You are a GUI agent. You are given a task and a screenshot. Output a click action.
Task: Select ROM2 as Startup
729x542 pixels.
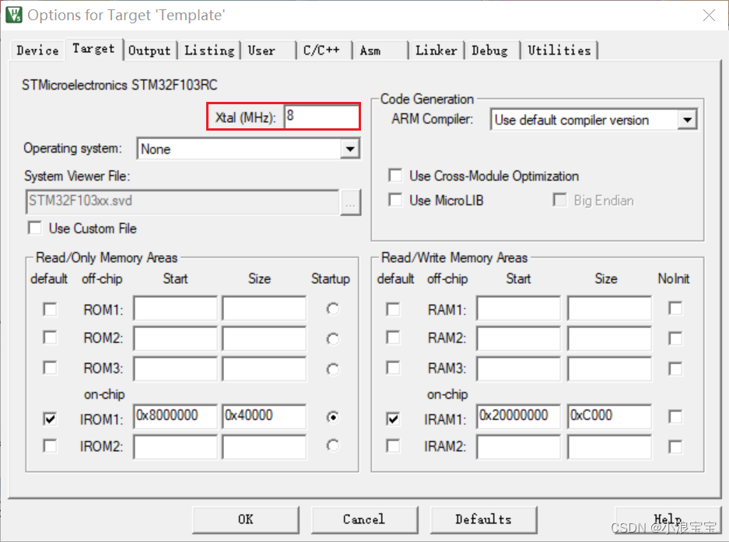(332, 339)
